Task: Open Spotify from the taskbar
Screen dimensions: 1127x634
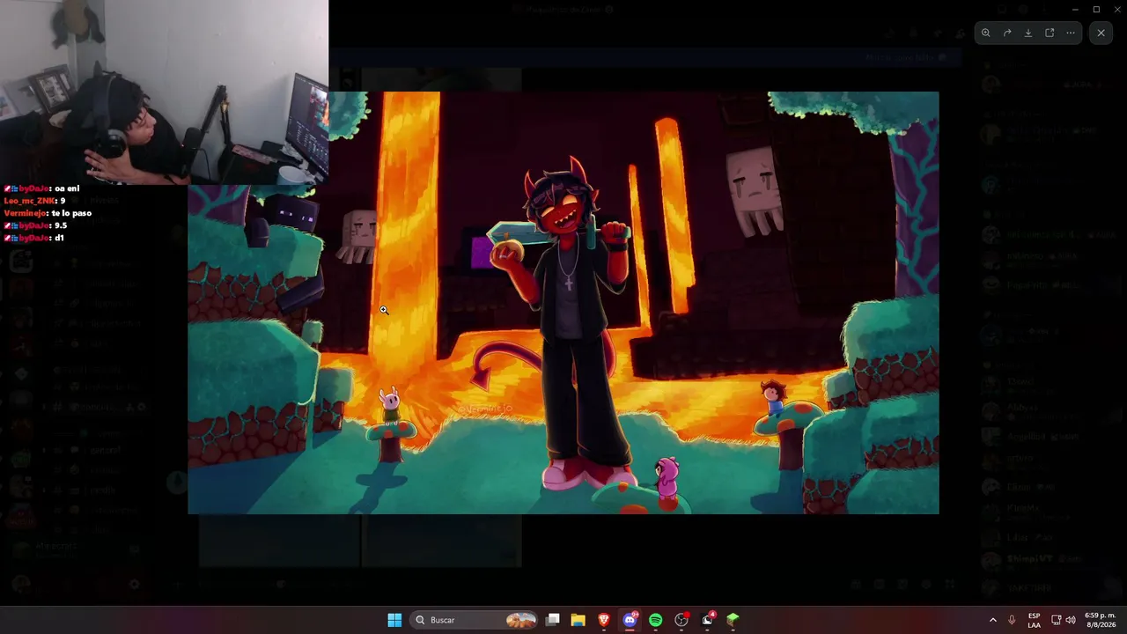Action: click(x=655, y=620)
